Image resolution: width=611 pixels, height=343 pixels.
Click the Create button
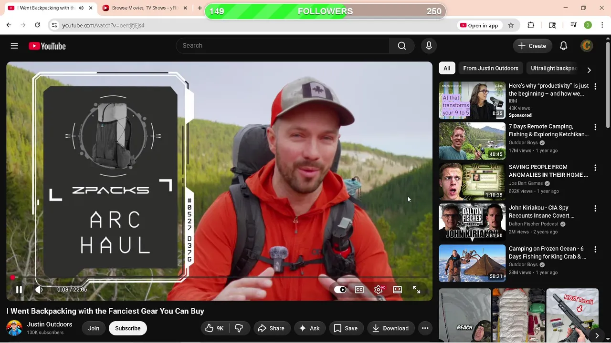(x=532, y=46)
